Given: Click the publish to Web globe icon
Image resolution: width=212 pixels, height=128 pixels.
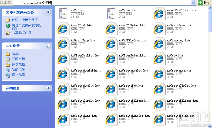Looking at the screenshot, I should [8, 26].
